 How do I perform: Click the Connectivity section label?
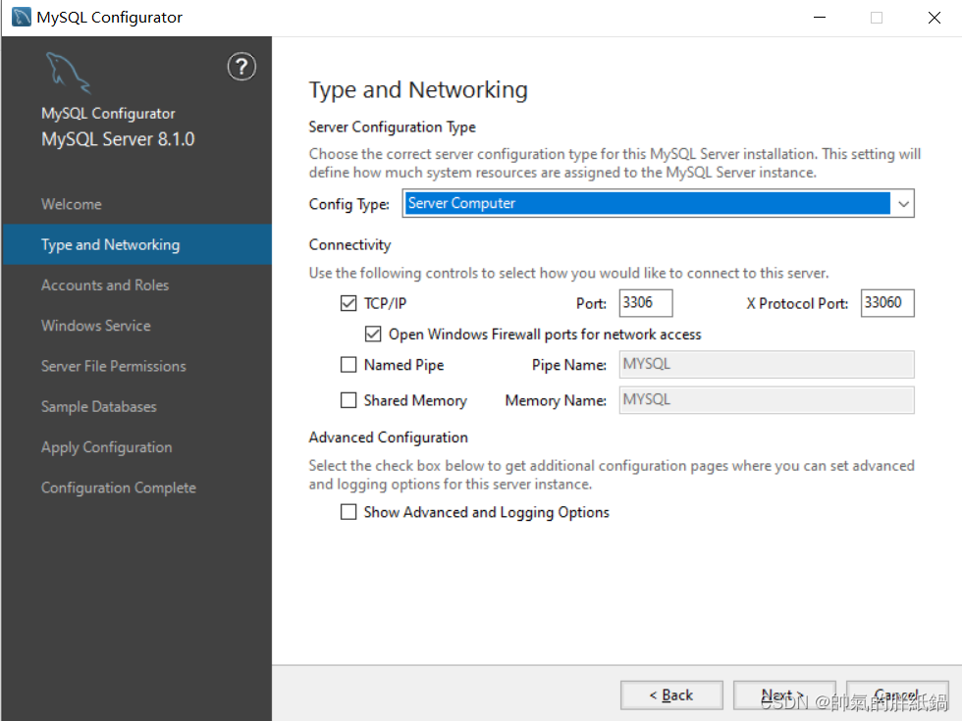click(x=349, y=244)
